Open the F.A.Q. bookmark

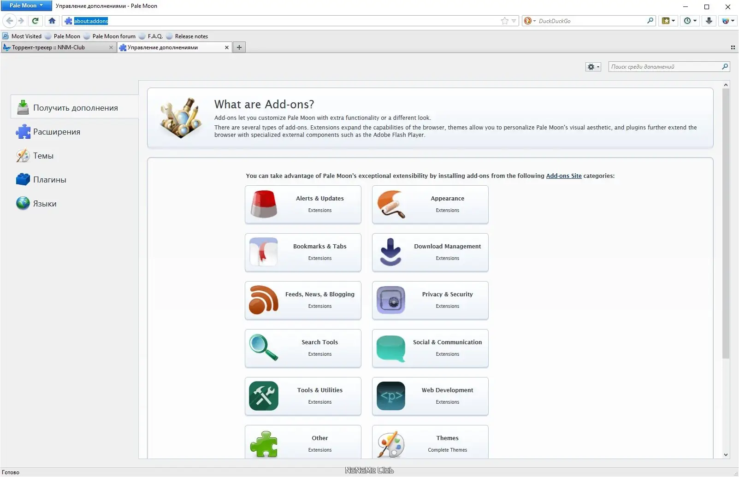coord(151,36)
